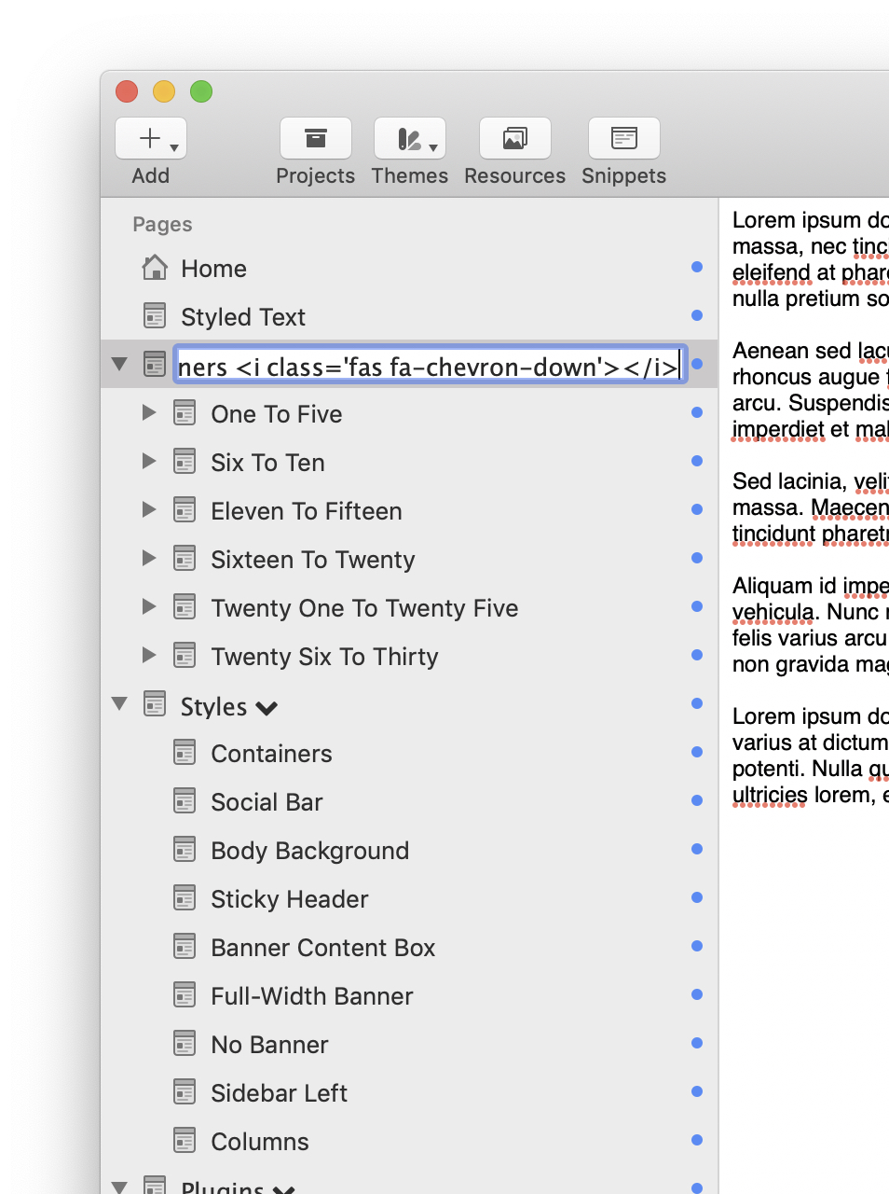Viewport: 889px width, 1194px height.
Task: Click the page icon of the row being renamed
Action: click(x=155, y=365)
